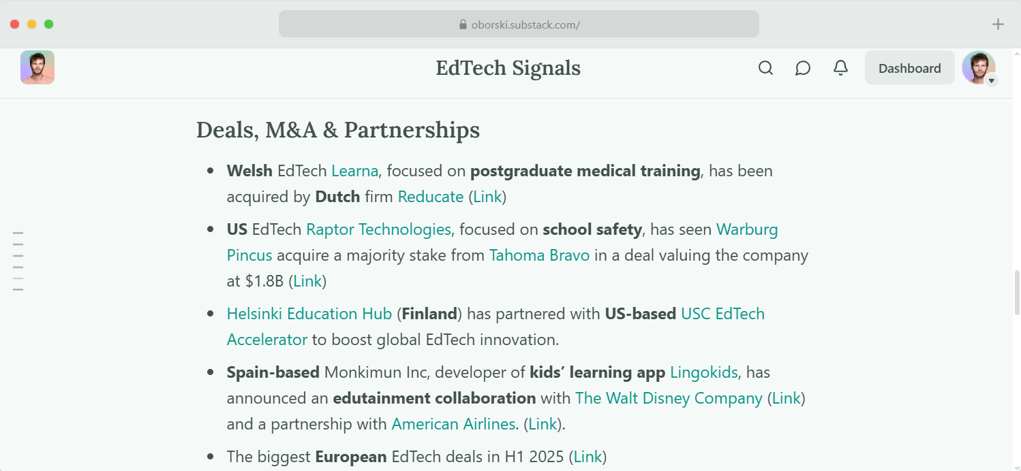The width and height of the screenshot is (1021, 471).
Task: Click the browser address bar
Action: (519, 25)
